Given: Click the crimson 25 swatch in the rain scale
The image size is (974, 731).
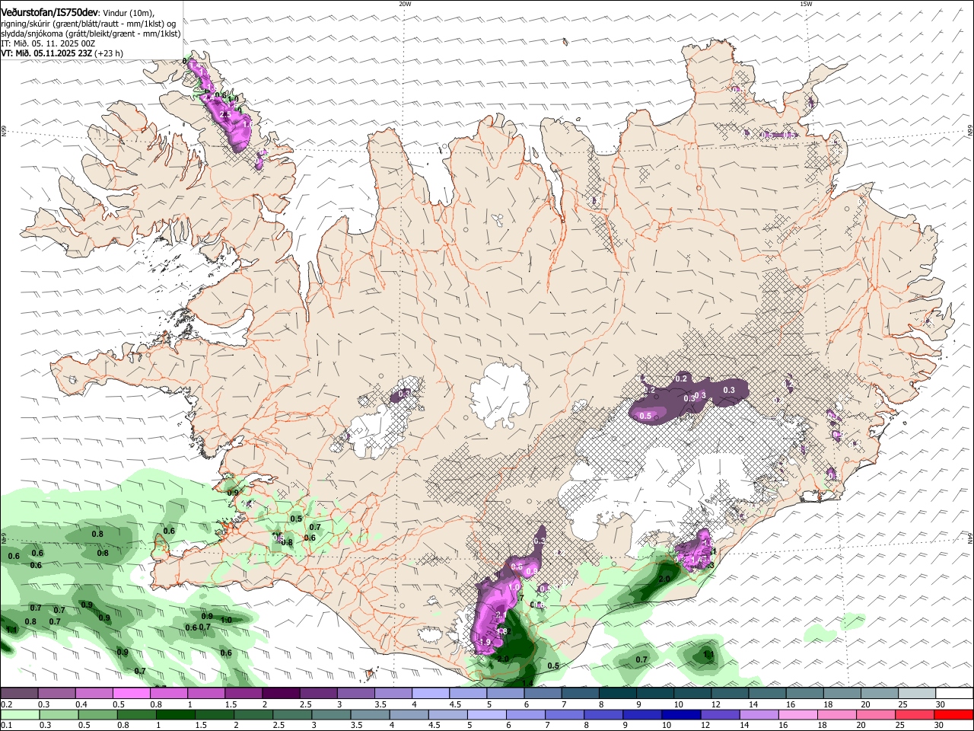Looking at the screenshot, I should coord(916,715).
